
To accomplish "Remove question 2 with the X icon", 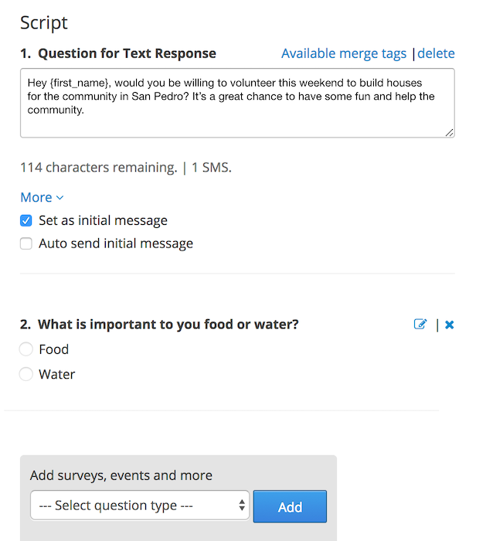I will tap(449, 325).
